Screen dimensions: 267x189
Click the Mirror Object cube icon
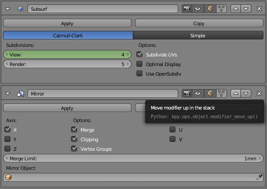8,177
